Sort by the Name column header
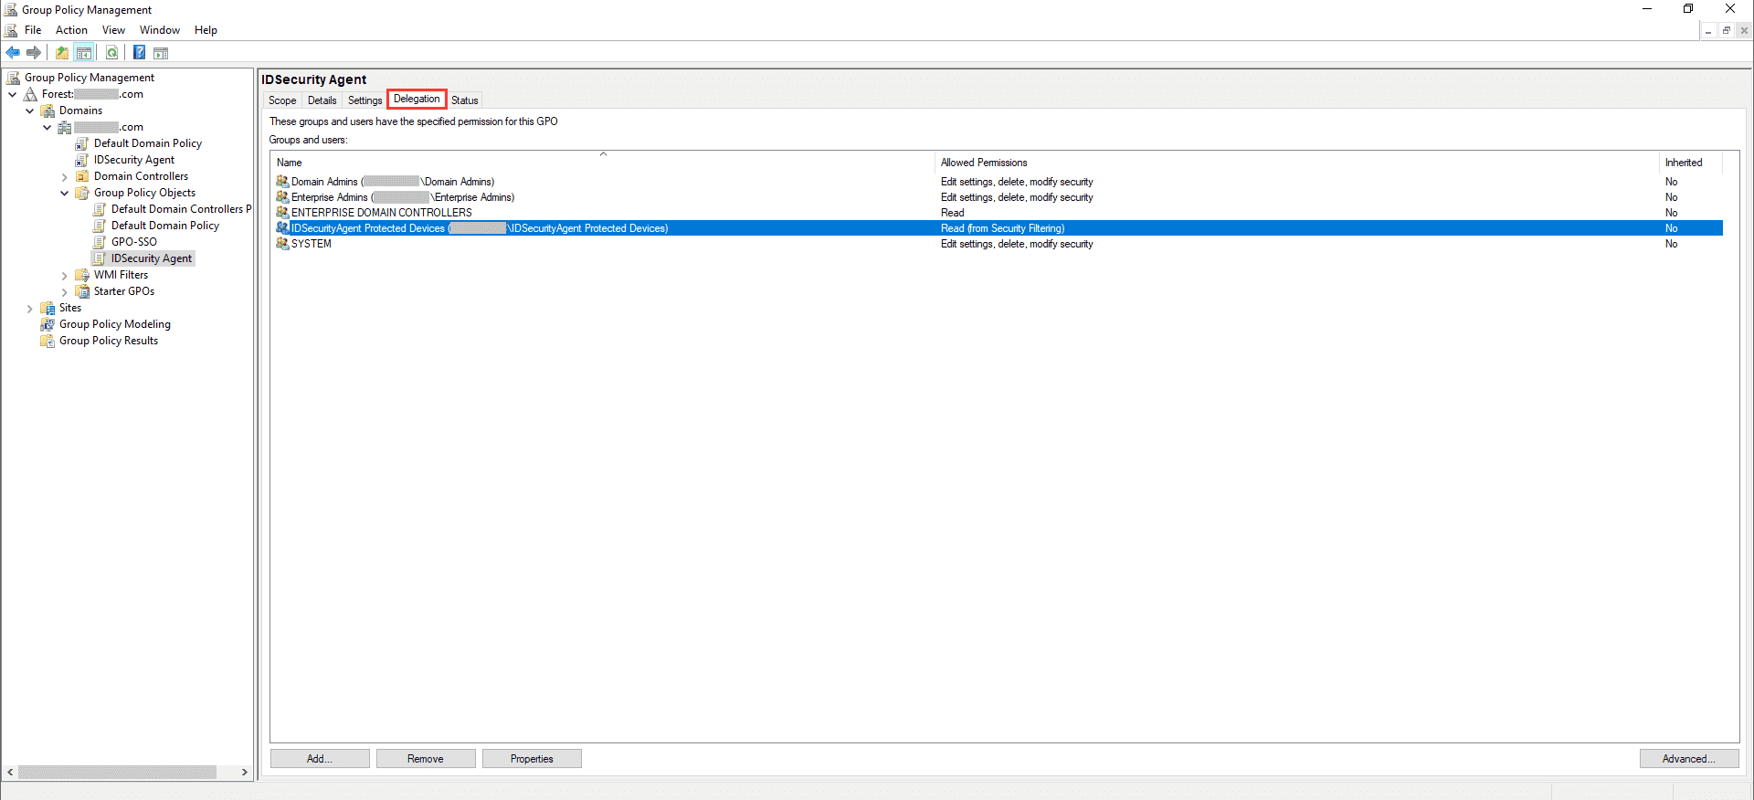This screenshot has height=800, width=1754. 603,163
